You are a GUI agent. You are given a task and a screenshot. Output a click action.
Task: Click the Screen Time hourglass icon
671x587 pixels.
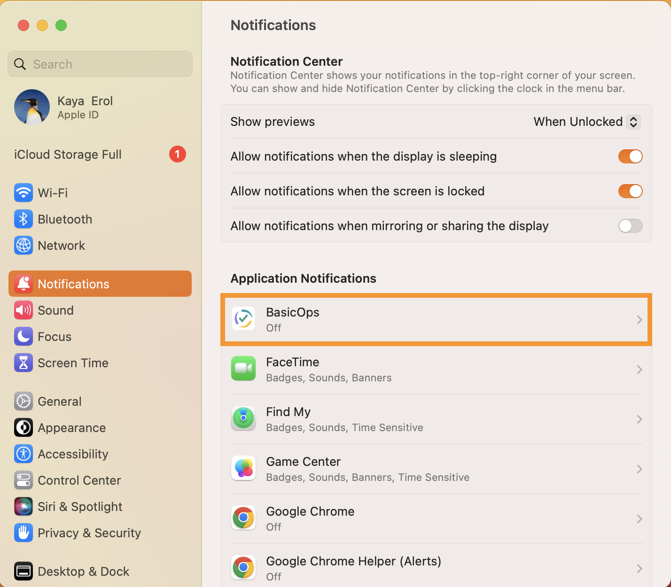(x=23, y=363)
